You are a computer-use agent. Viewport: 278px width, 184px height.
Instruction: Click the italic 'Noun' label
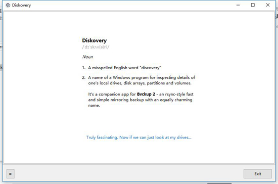(x=87, y=57)
